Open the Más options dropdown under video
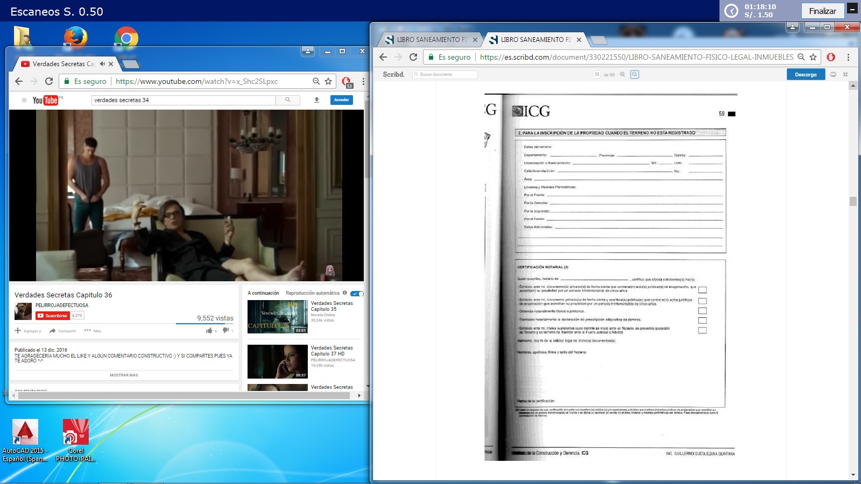 (93, 331)
